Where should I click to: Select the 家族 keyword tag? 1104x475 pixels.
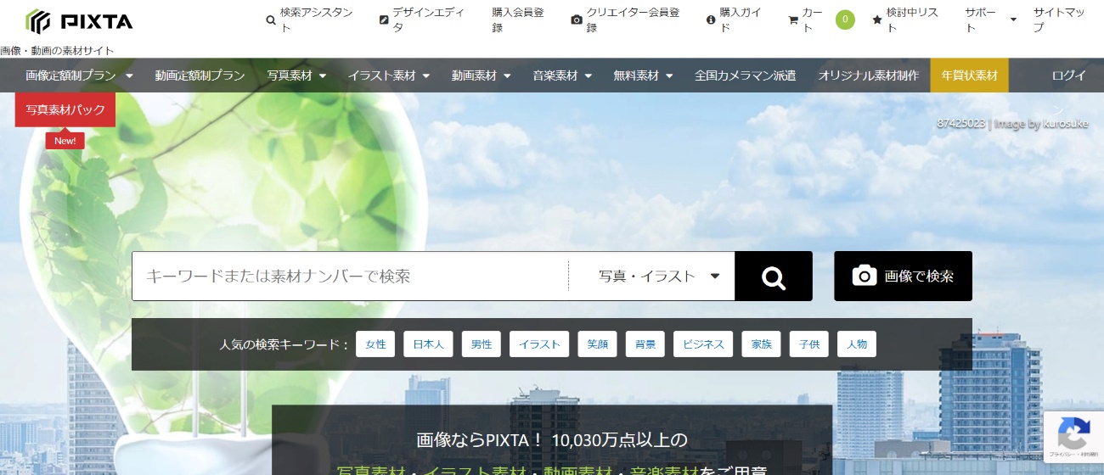761,344
